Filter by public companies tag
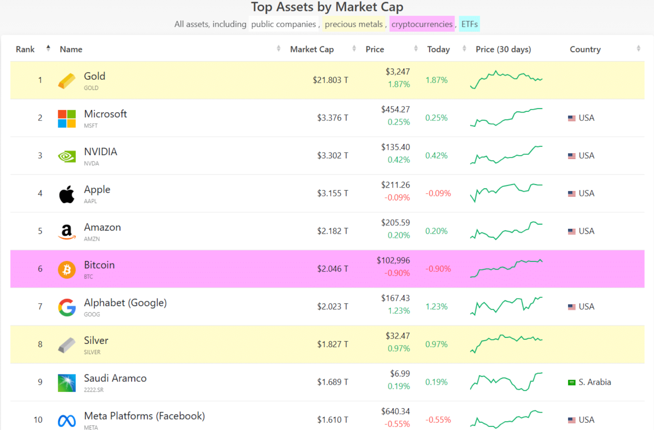This screenshot has height=430, width=654. [284, 24]
